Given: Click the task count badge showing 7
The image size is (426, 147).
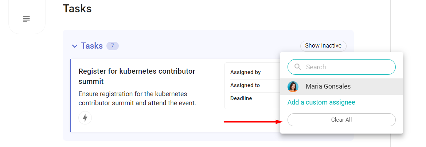Looking at the screenshot, I should coord(113,46).
